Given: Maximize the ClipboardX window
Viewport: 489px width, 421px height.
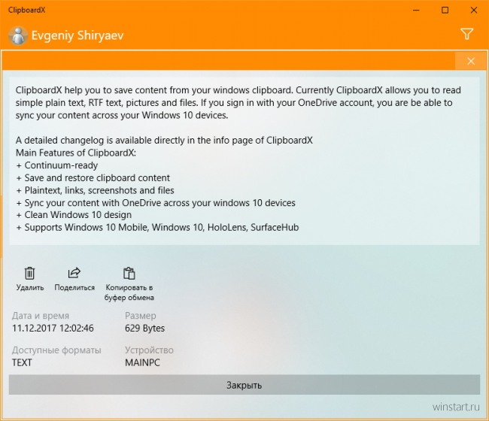Looking at the screenshot, I should click(445, 10).
